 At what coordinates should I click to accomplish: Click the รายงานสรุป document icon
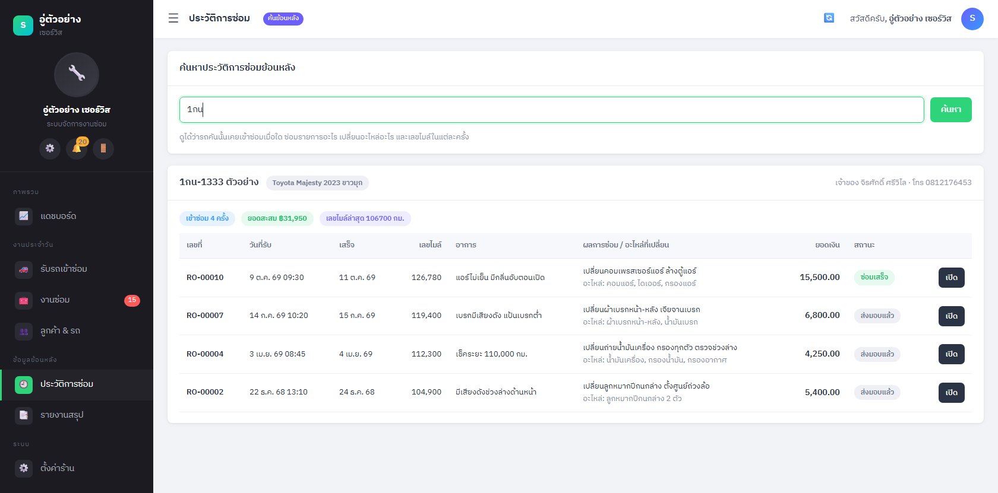point(24,415)
